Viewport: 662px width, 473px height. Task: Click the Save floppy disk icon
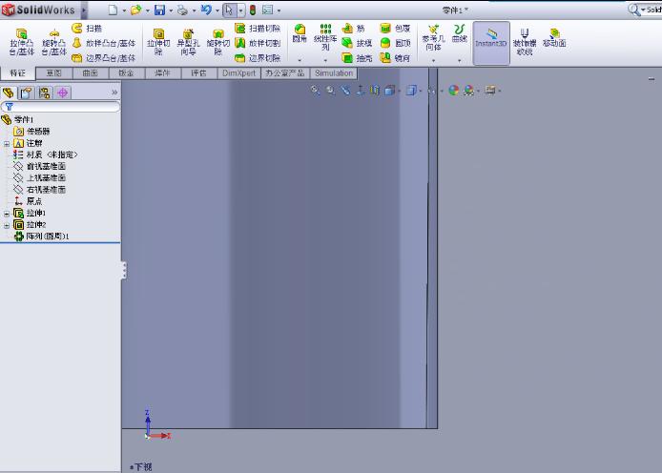(159, 10)
